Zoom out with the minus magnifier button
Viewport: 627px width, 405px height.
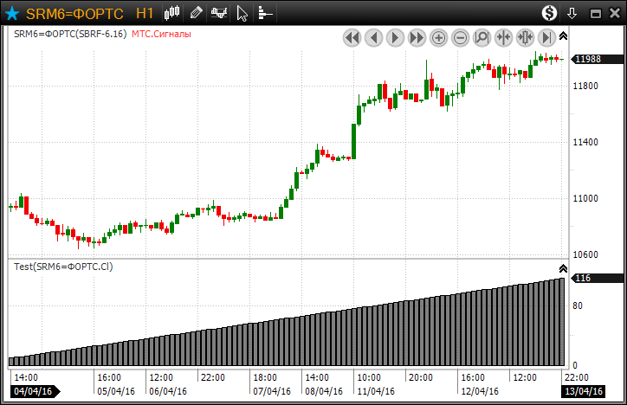click(460, 37)
